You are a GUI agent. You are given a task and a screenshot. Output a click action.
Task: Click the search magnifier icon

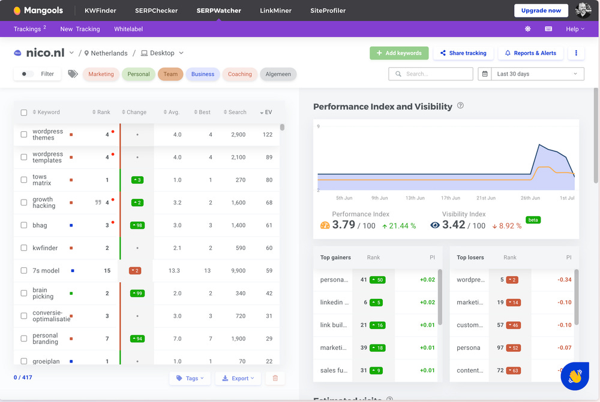(x=398, y=74)
